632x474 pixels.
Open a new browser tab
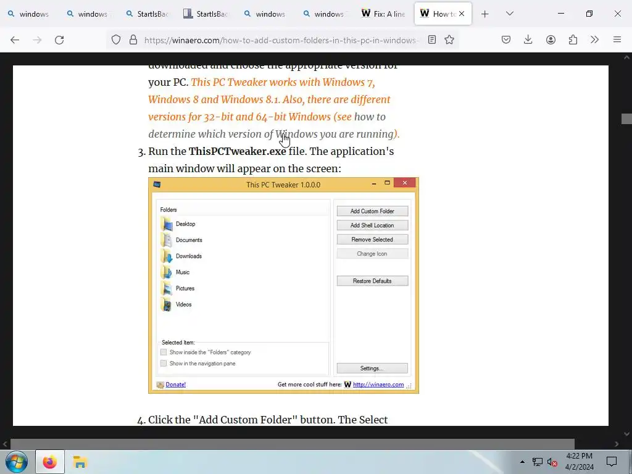[485, 14]
